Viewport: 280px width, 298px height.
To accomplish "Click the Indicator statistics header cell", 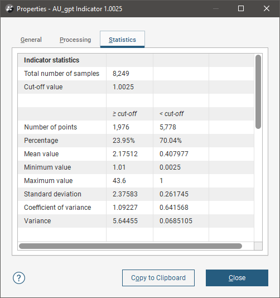I will 62,60.
